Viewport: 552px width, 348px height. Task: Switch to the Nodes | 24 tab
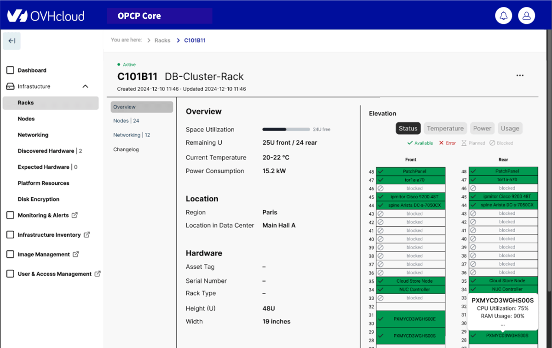point(126,121)
